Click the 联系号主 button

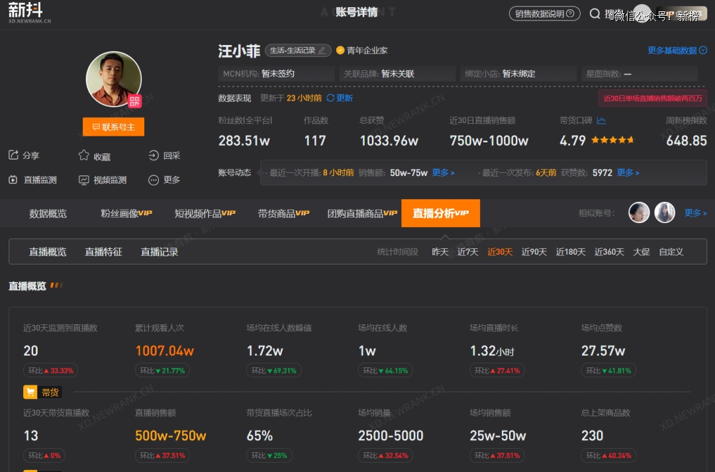pyautogui.click(x=114, y=127)
